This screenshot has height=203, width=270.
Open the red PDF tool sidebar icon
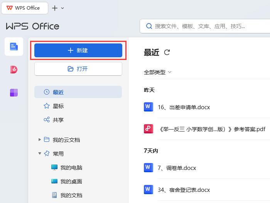point(14,70)
